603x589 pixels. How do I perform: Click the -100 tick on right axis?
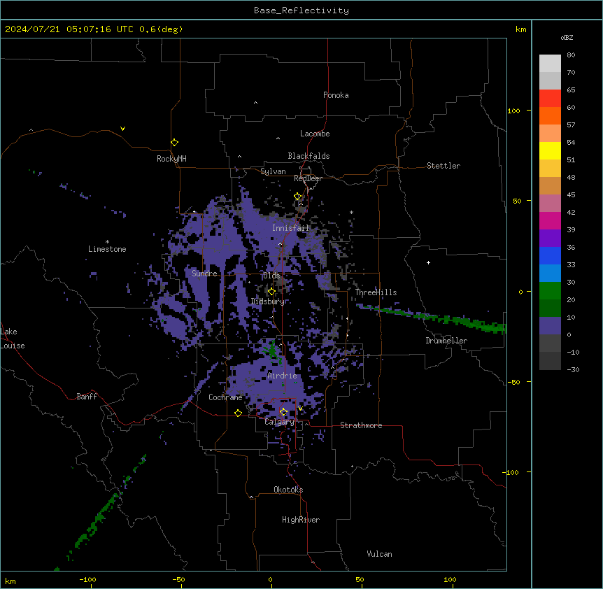pos(511,472)
